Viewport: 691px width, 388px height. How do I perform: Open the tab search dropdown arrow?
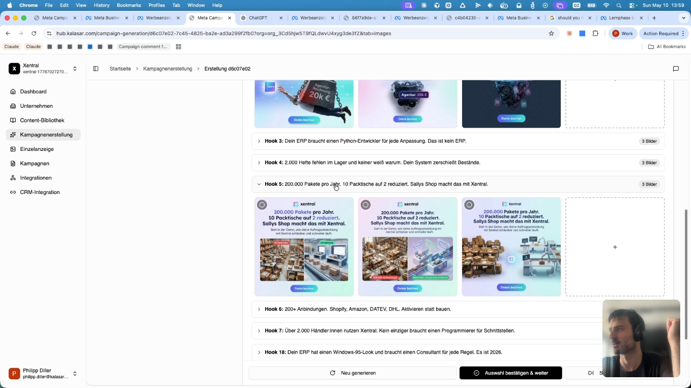(x=683, y=18)
